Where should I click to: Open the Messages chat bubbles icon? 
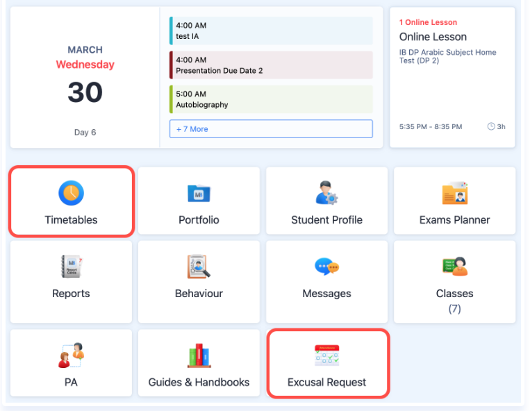tap(326, 267)
